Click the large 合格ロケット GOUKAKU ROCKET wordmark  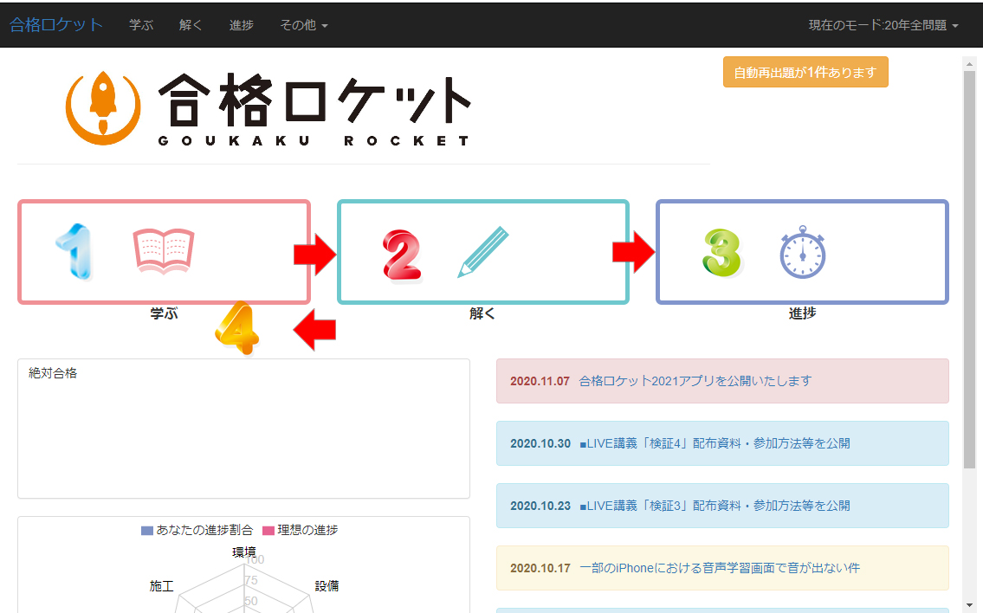[x=314, y=110]
